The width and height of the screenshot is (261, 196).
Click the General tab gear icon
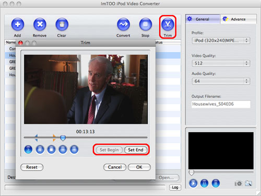coord(189,19)
